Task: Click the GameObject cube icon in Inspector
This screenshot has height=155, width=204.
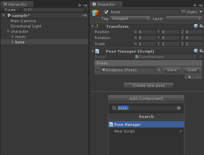Action: pyautogui.click(x=95, y=13)
